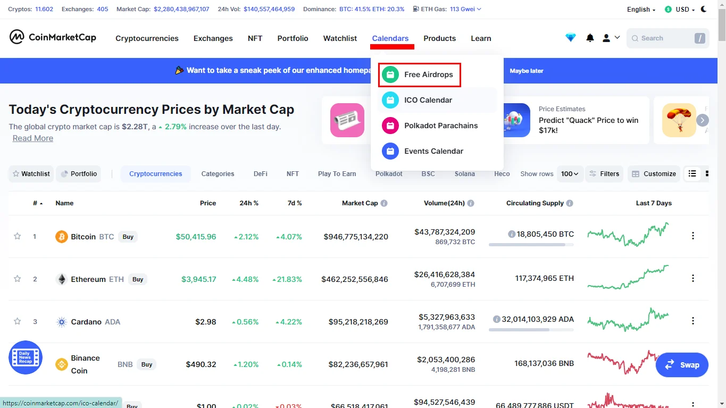
Task: Open the Exchanges nav menu
Action: coord(213,38)
